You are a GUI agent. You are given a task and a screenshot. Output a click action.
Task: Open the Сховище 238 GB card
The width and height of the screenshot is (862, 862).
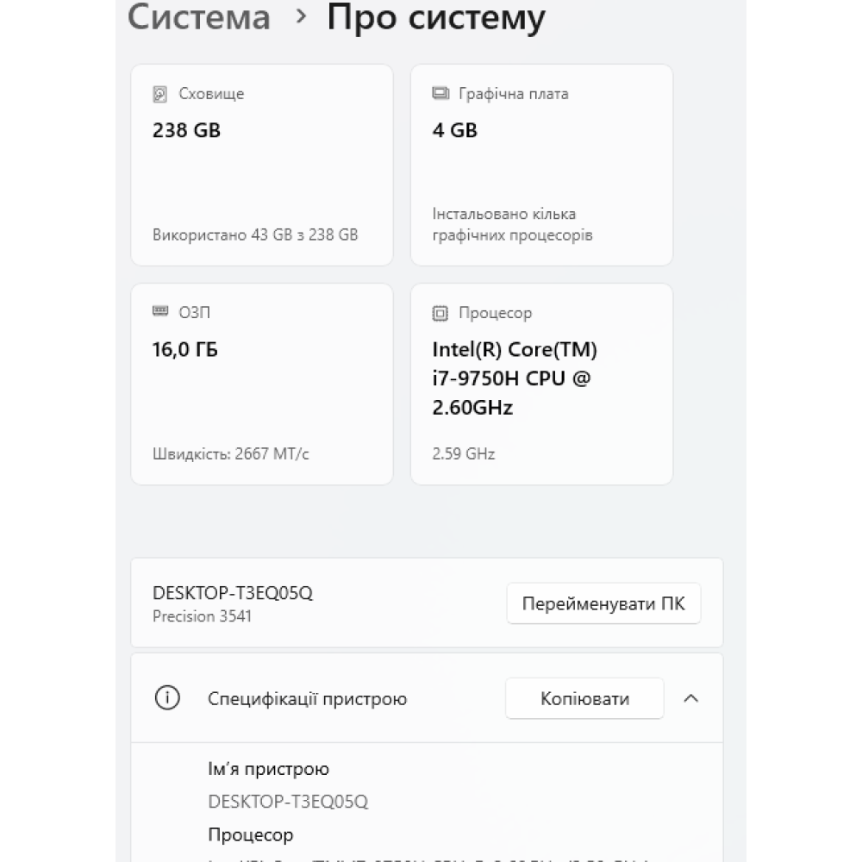click(261, 164)
